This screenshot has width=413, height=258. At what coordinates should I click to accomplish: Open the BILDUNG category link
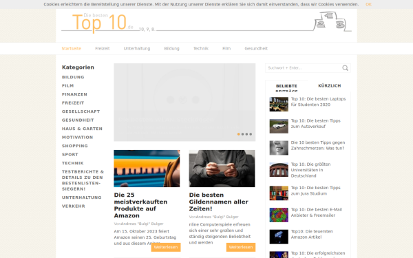pos(73,77)
